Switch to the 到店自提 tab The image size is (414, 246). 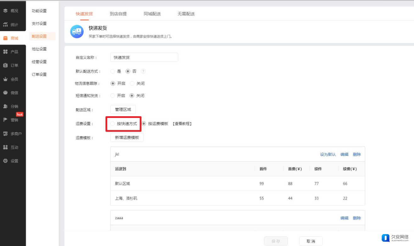(x=118, y=14)
